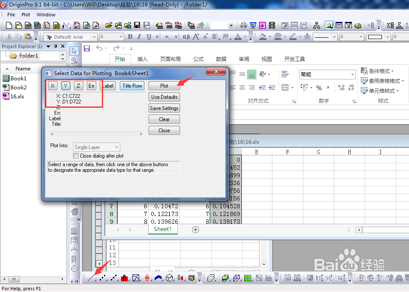Check Close dialog after plot
Image resolution: width=409 pixels, height=292 pixels.
(x=76, y=156)
